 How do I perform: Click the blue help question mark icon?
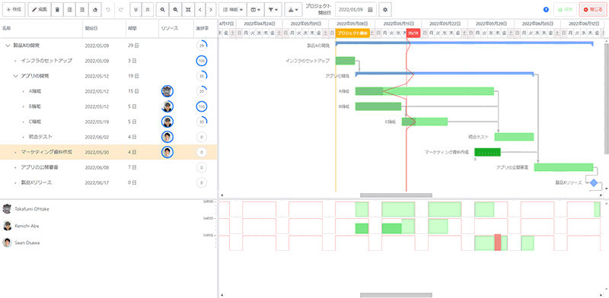pos(546,9)
